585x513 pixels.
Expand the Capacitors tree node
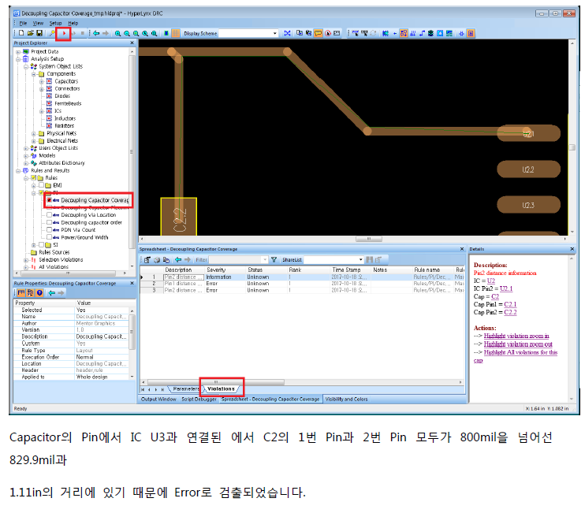pos(42,81)
